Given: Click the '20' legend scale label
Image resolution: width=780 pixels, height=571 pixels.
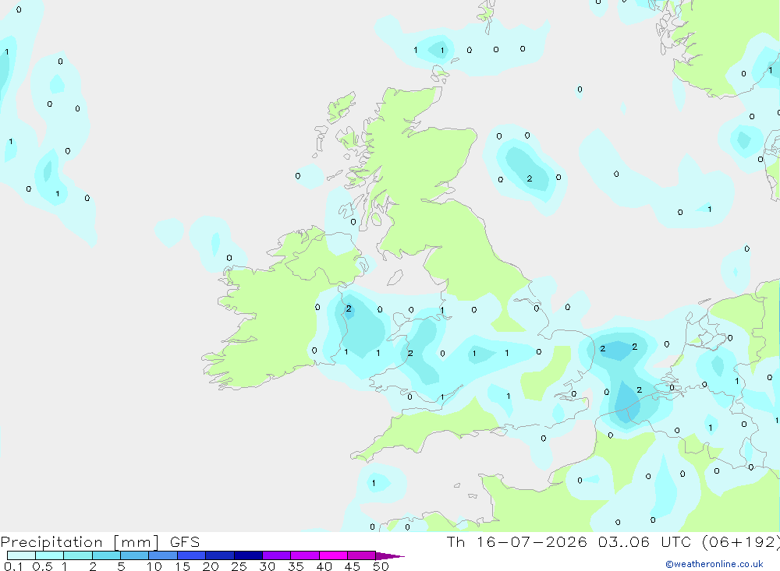Looking at the screenshot, I should pyautogui.click(x=211, y=566).
